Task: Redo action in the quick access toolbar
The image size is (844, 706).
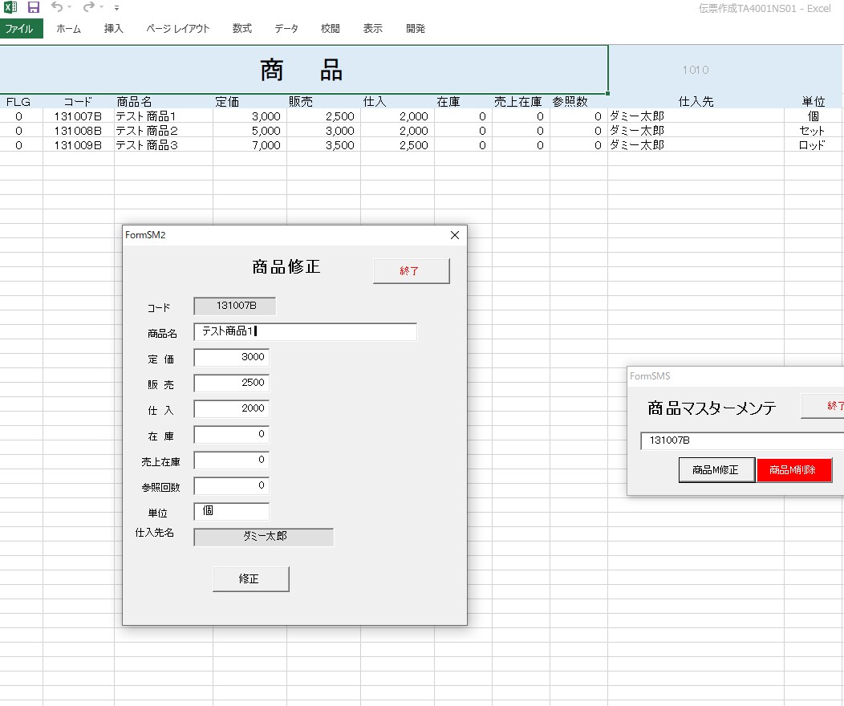Action: click(x=88, y=7)
